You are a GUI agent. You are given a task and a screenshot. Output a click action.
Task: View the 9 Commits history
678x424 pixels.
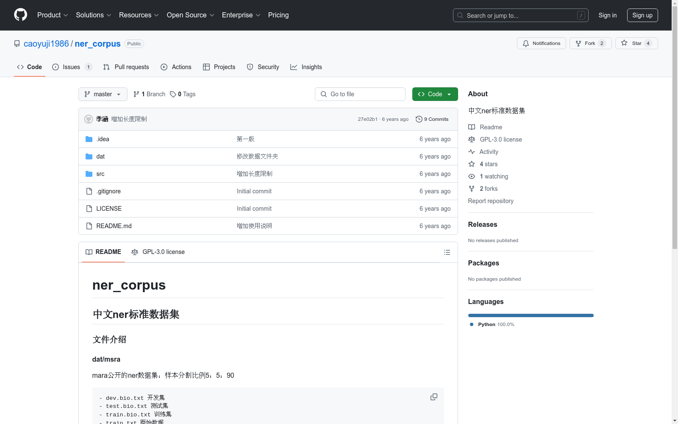[x=432, y=119]
